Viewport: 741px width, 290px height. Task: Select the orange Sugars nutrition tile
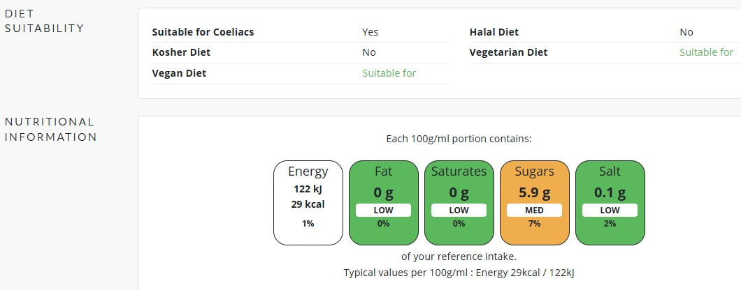[x=534, y=203]
